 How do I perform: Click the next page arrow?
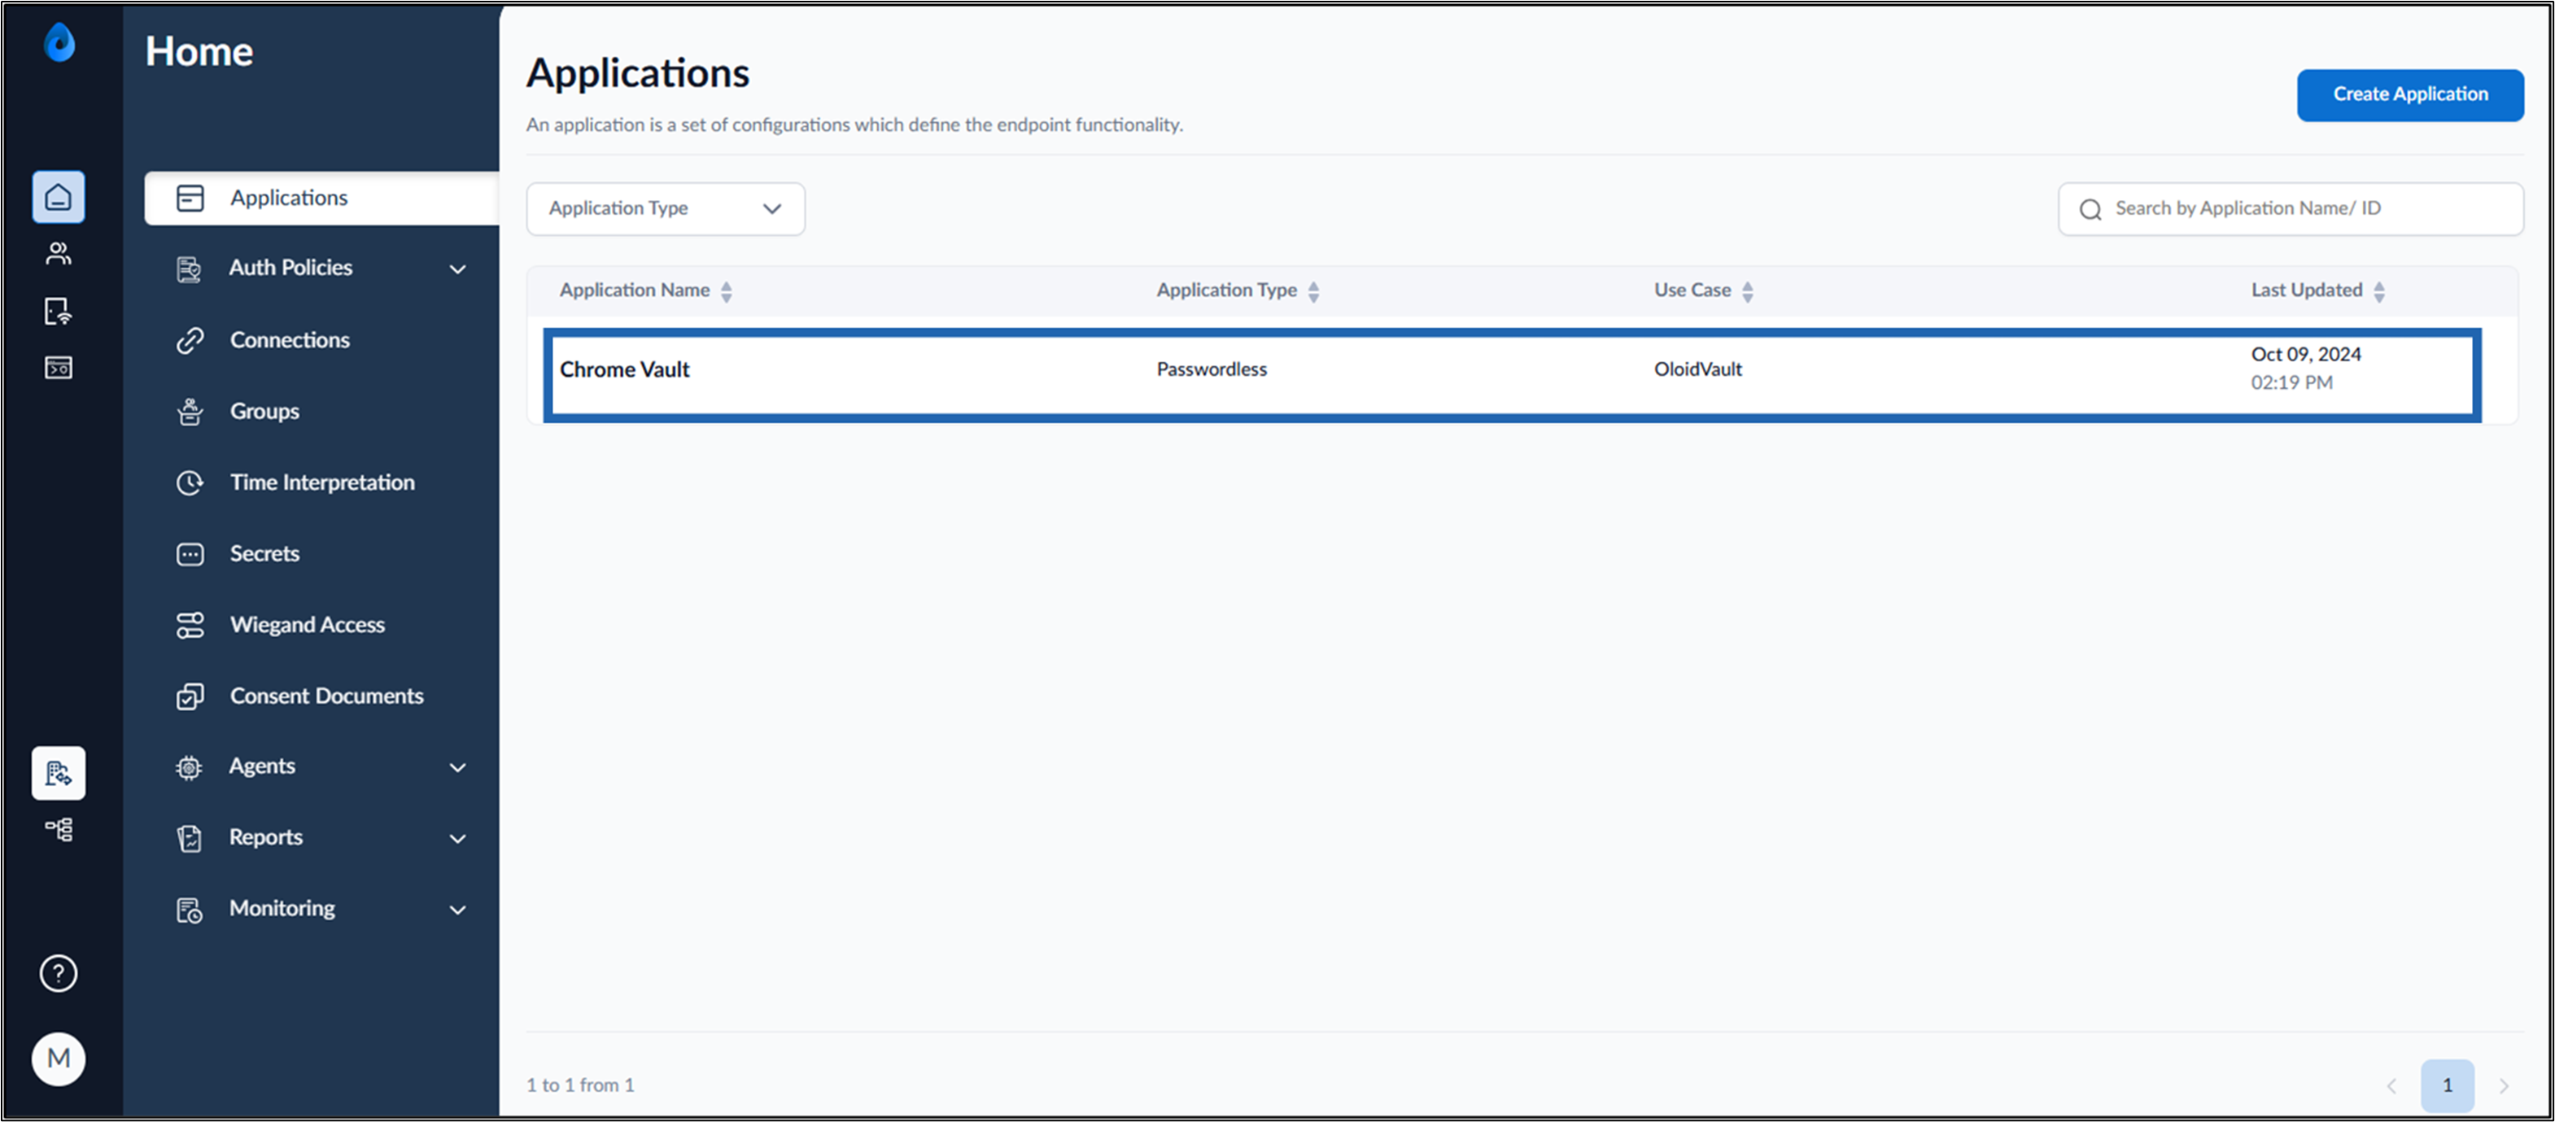click(2504, 1085)
